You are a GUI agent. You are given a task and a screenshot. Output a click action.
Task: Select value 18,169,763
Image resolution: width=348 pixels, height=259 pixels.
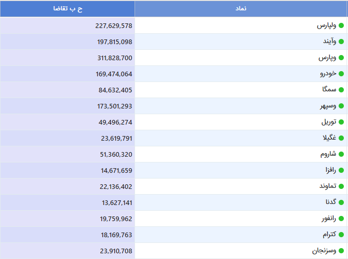coord(116,235)
